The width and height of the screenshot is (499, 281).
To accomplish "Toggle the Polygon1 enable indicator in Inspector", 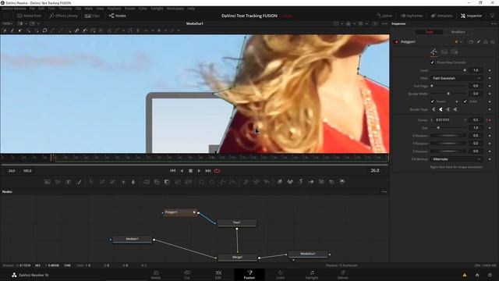I will [396, 41].
